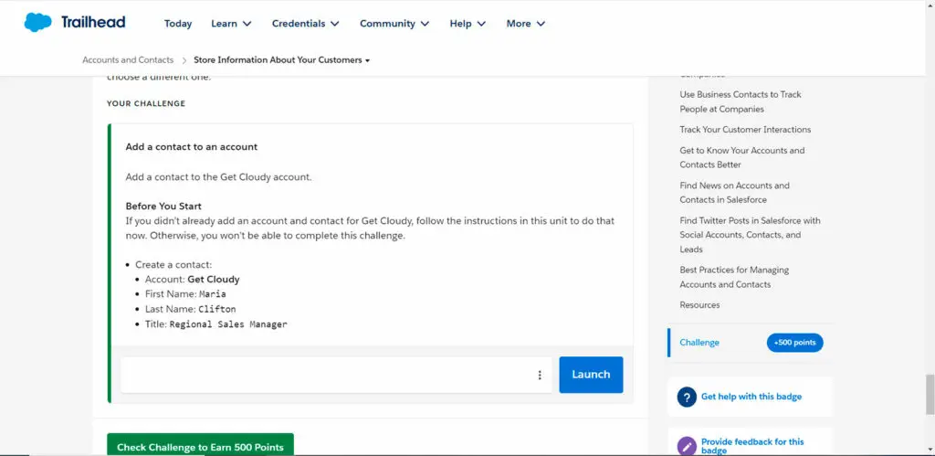Screen dimensions: 935x456
Task: Click the breadcrumb separator chevron icon
Action: tap(184, 60)
